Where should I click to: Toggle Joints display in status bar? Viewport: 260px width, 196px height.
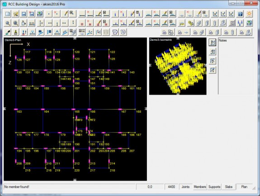click(x=185, y=187)
